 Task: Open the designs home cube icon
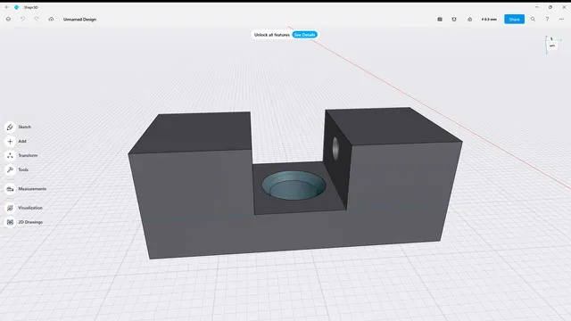pyautogui.click(x=8, y=19)
